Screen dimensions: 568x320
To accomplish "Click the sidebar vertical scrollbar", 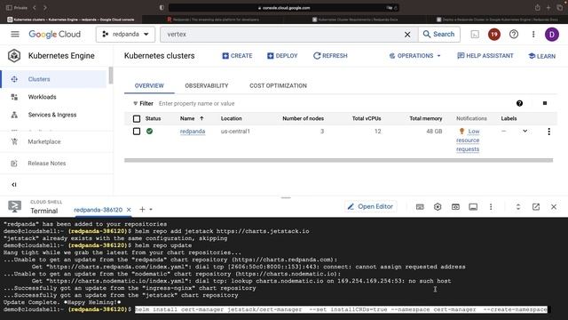I will point(110,76).
